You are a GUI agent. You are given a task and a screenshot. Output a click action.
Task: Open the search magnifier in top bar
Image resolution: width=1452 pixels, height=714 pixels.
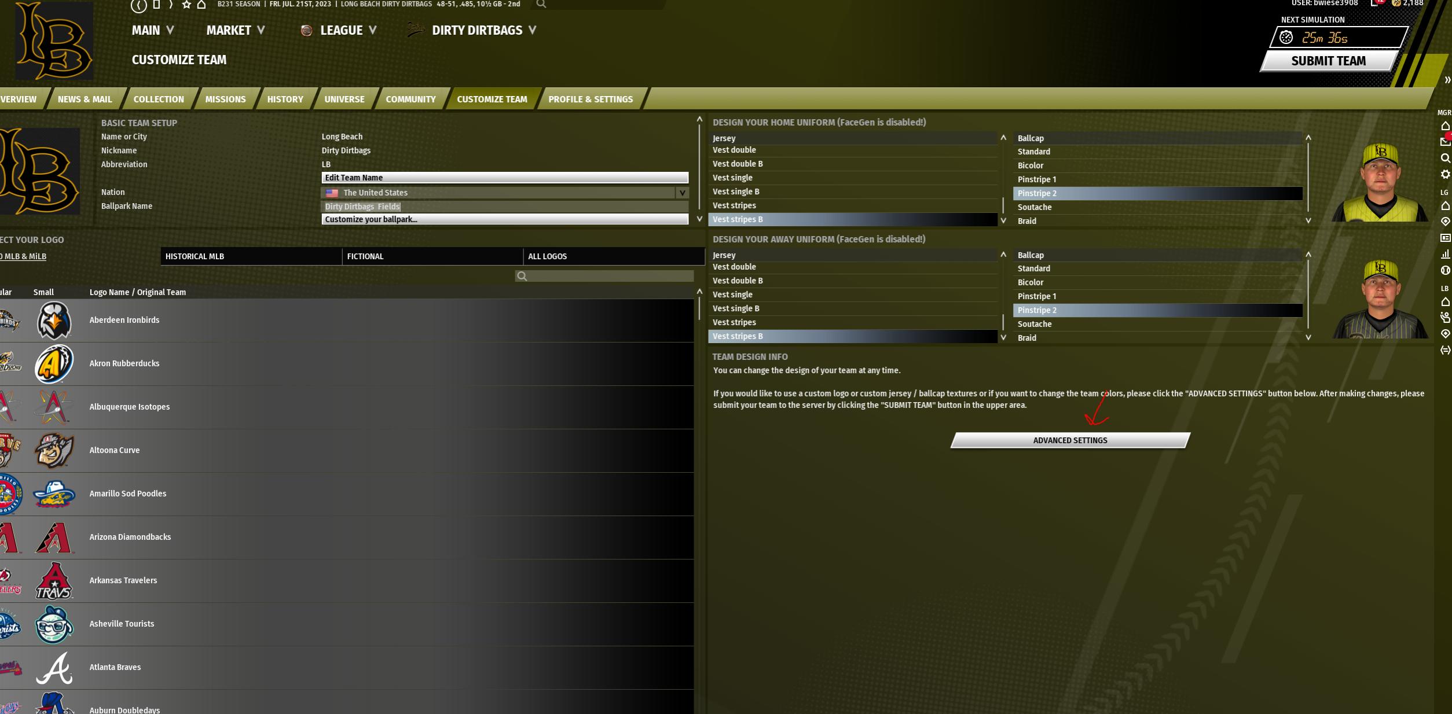[x=541, y=5]
